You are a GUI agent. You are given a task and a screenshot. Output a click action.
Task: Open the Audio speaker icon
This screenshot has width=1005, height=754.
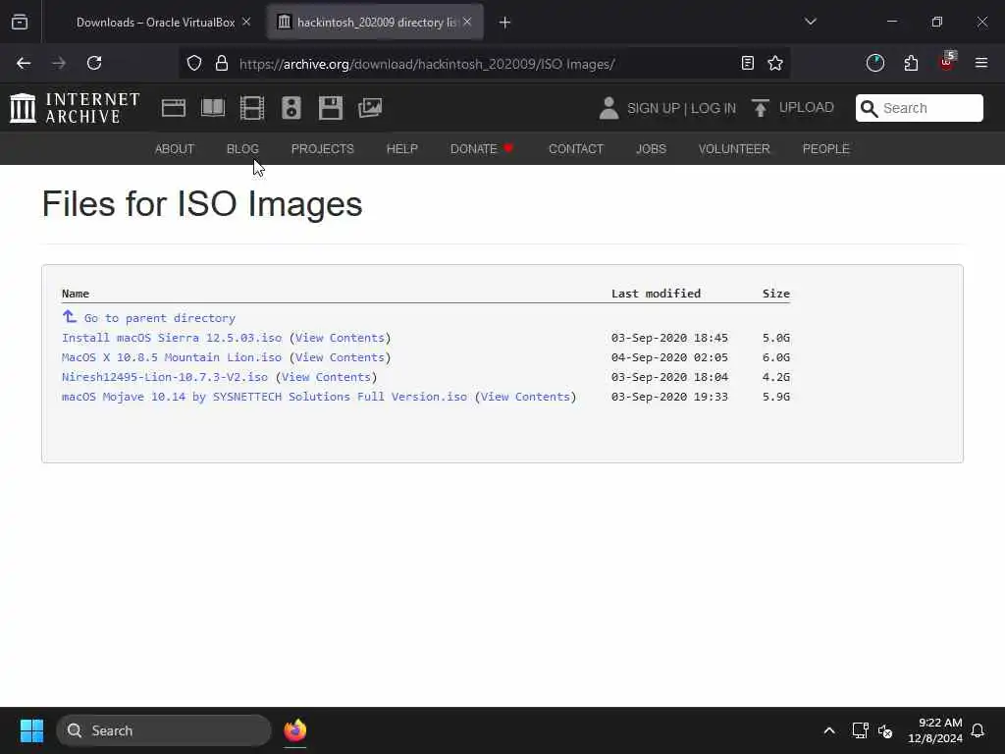[x=291, y=108]
